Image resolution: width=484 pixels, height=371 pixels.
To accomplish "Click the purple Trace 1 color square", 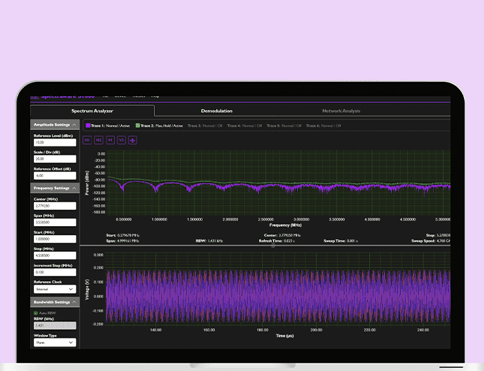I will [88, 125].
